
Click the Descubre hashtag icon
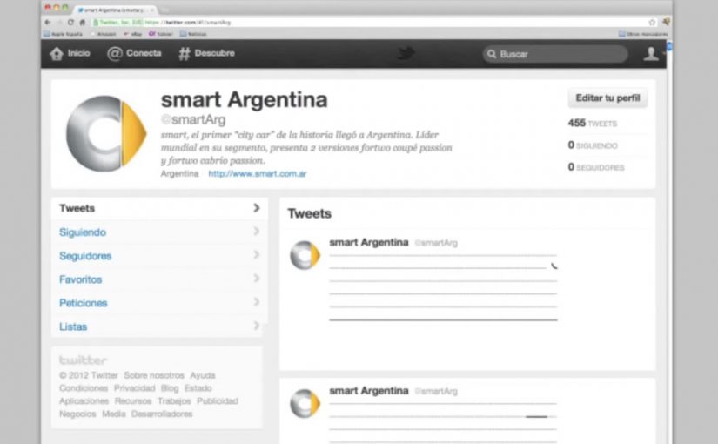pos(185,54)
